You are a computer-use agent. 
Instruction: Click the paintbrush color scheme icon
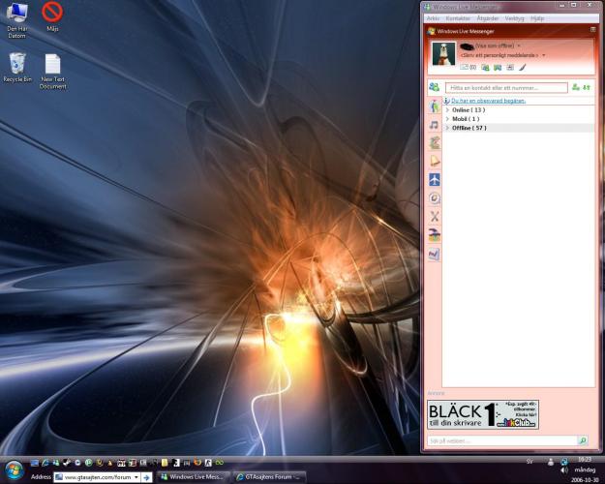(x=522, y=68)
